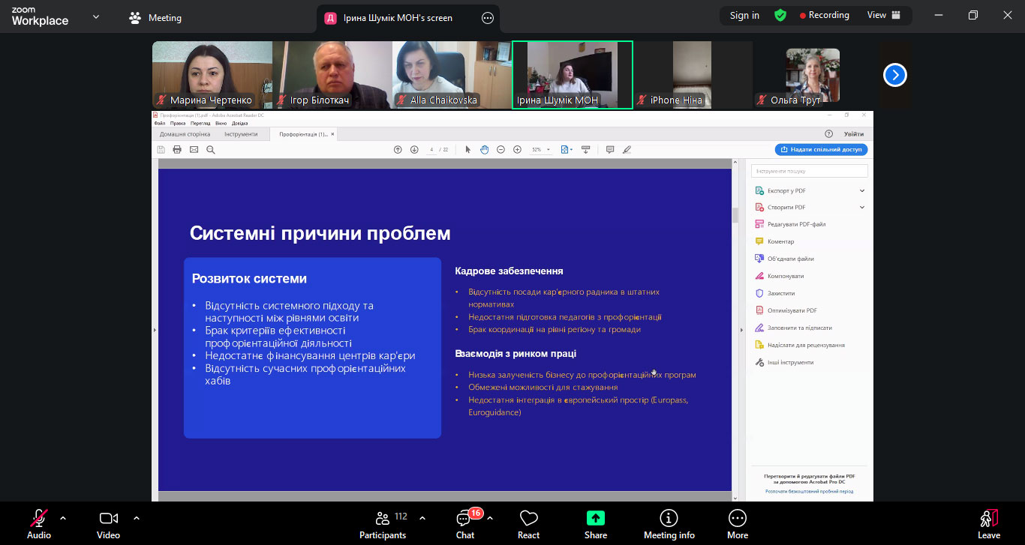The width and height of the screenshot is (1025, 545).
Task: Expand participants options arrow
Action: point(422,518)
